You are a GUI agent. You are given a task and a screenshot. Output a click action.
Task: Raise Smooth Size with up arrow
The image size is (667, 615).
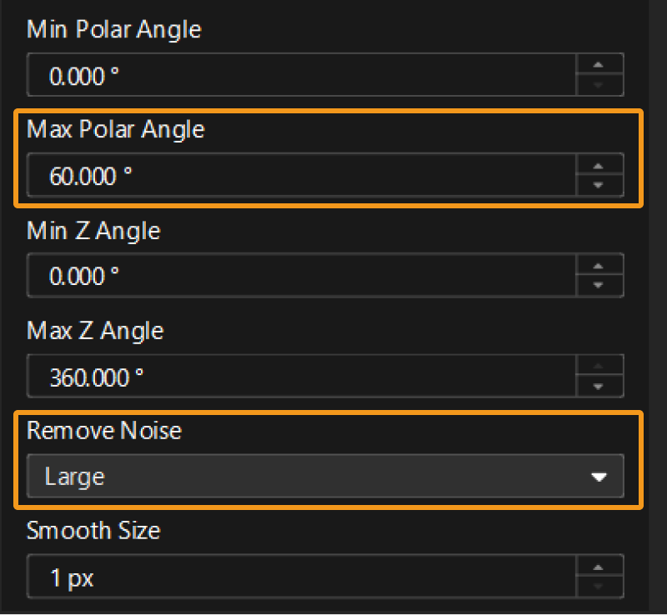(x=598, y=567)
